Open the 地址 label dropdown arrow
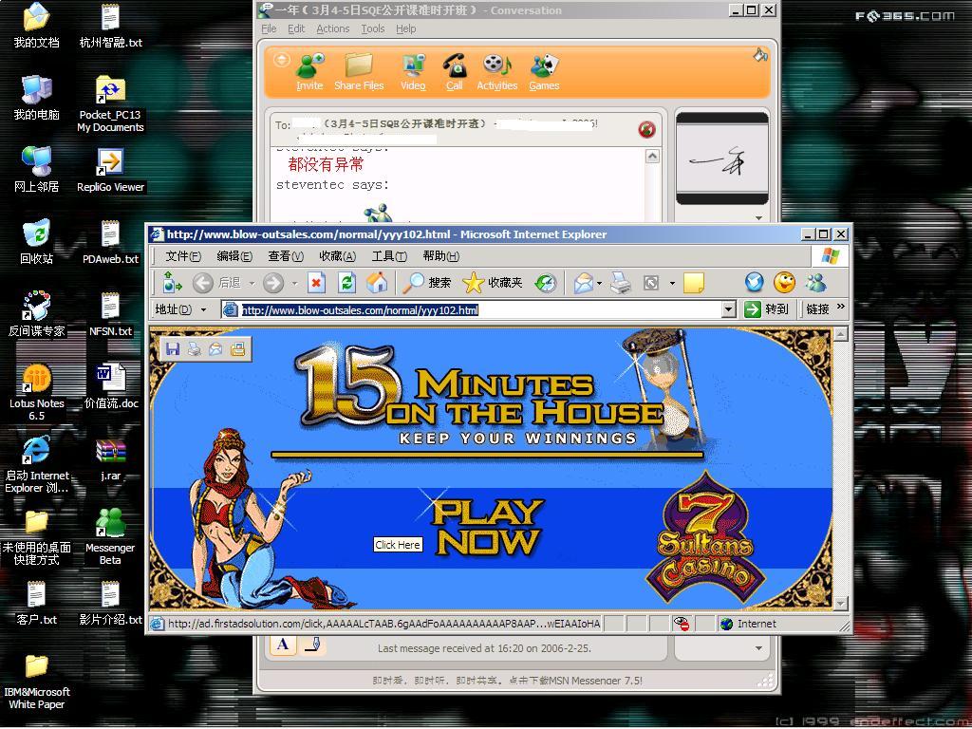The image size is (972, 729). [203, 309]
